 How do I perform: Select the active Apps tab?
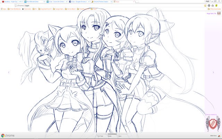(123, 2)
